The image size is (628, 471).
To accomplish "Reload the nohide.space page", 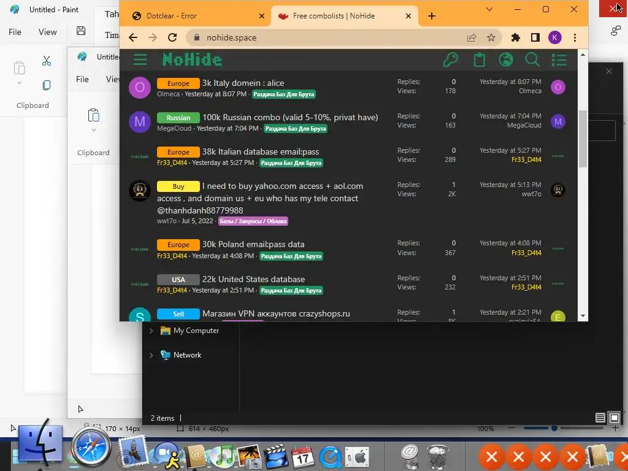I will [x=172, y=37].
